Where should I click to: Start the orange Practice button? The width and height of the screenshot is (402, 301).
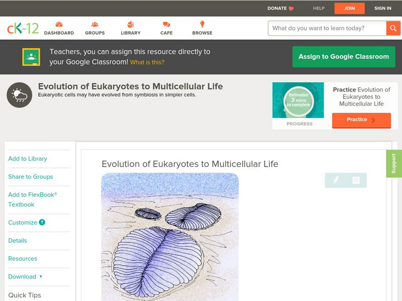pos(361,120)
